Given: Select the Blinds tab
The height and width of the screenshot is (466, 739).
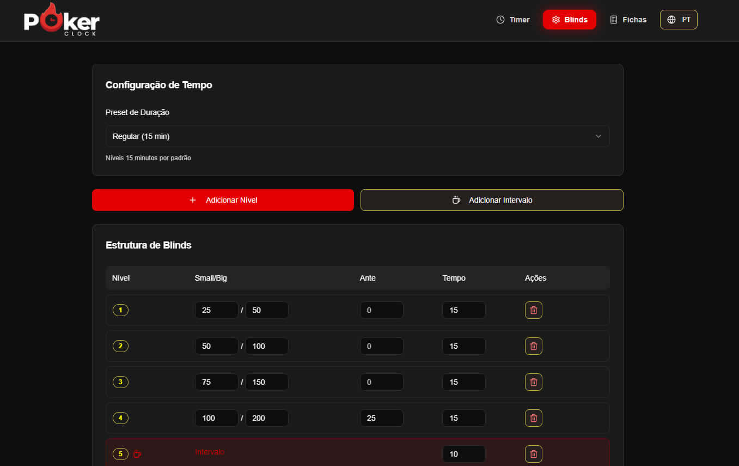Looking at the screenshot, I should (570, 20).
